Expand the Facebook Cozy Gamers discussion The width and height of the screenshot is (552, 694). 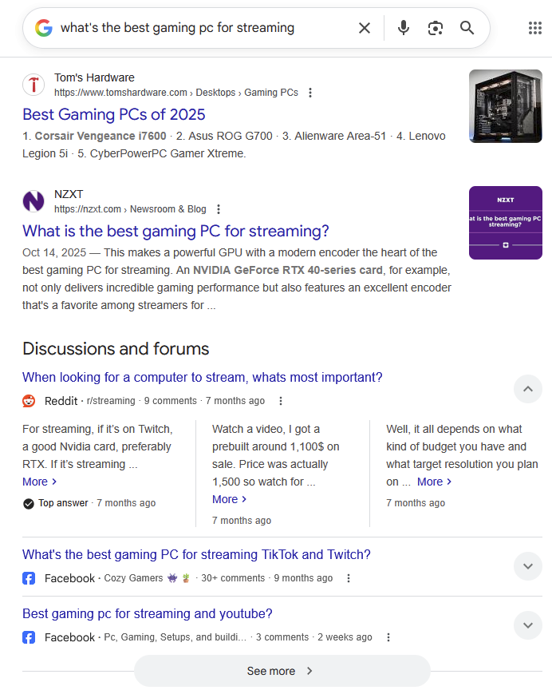point(527,566)
